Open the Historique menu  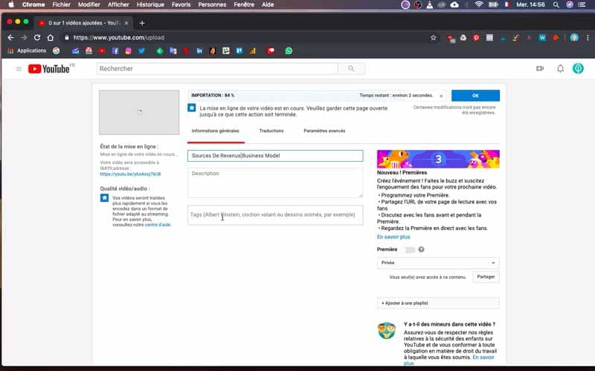150,4
